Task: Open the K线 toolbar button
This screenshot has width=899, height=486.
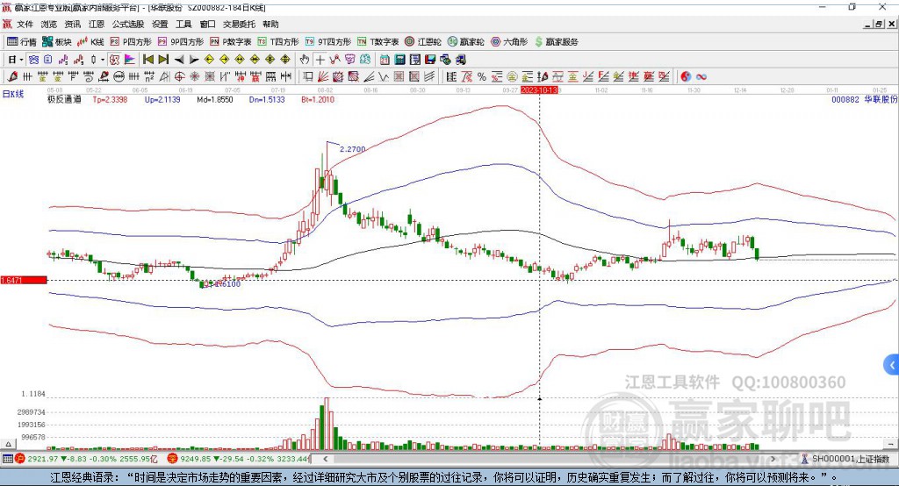Action: (90, 42)
